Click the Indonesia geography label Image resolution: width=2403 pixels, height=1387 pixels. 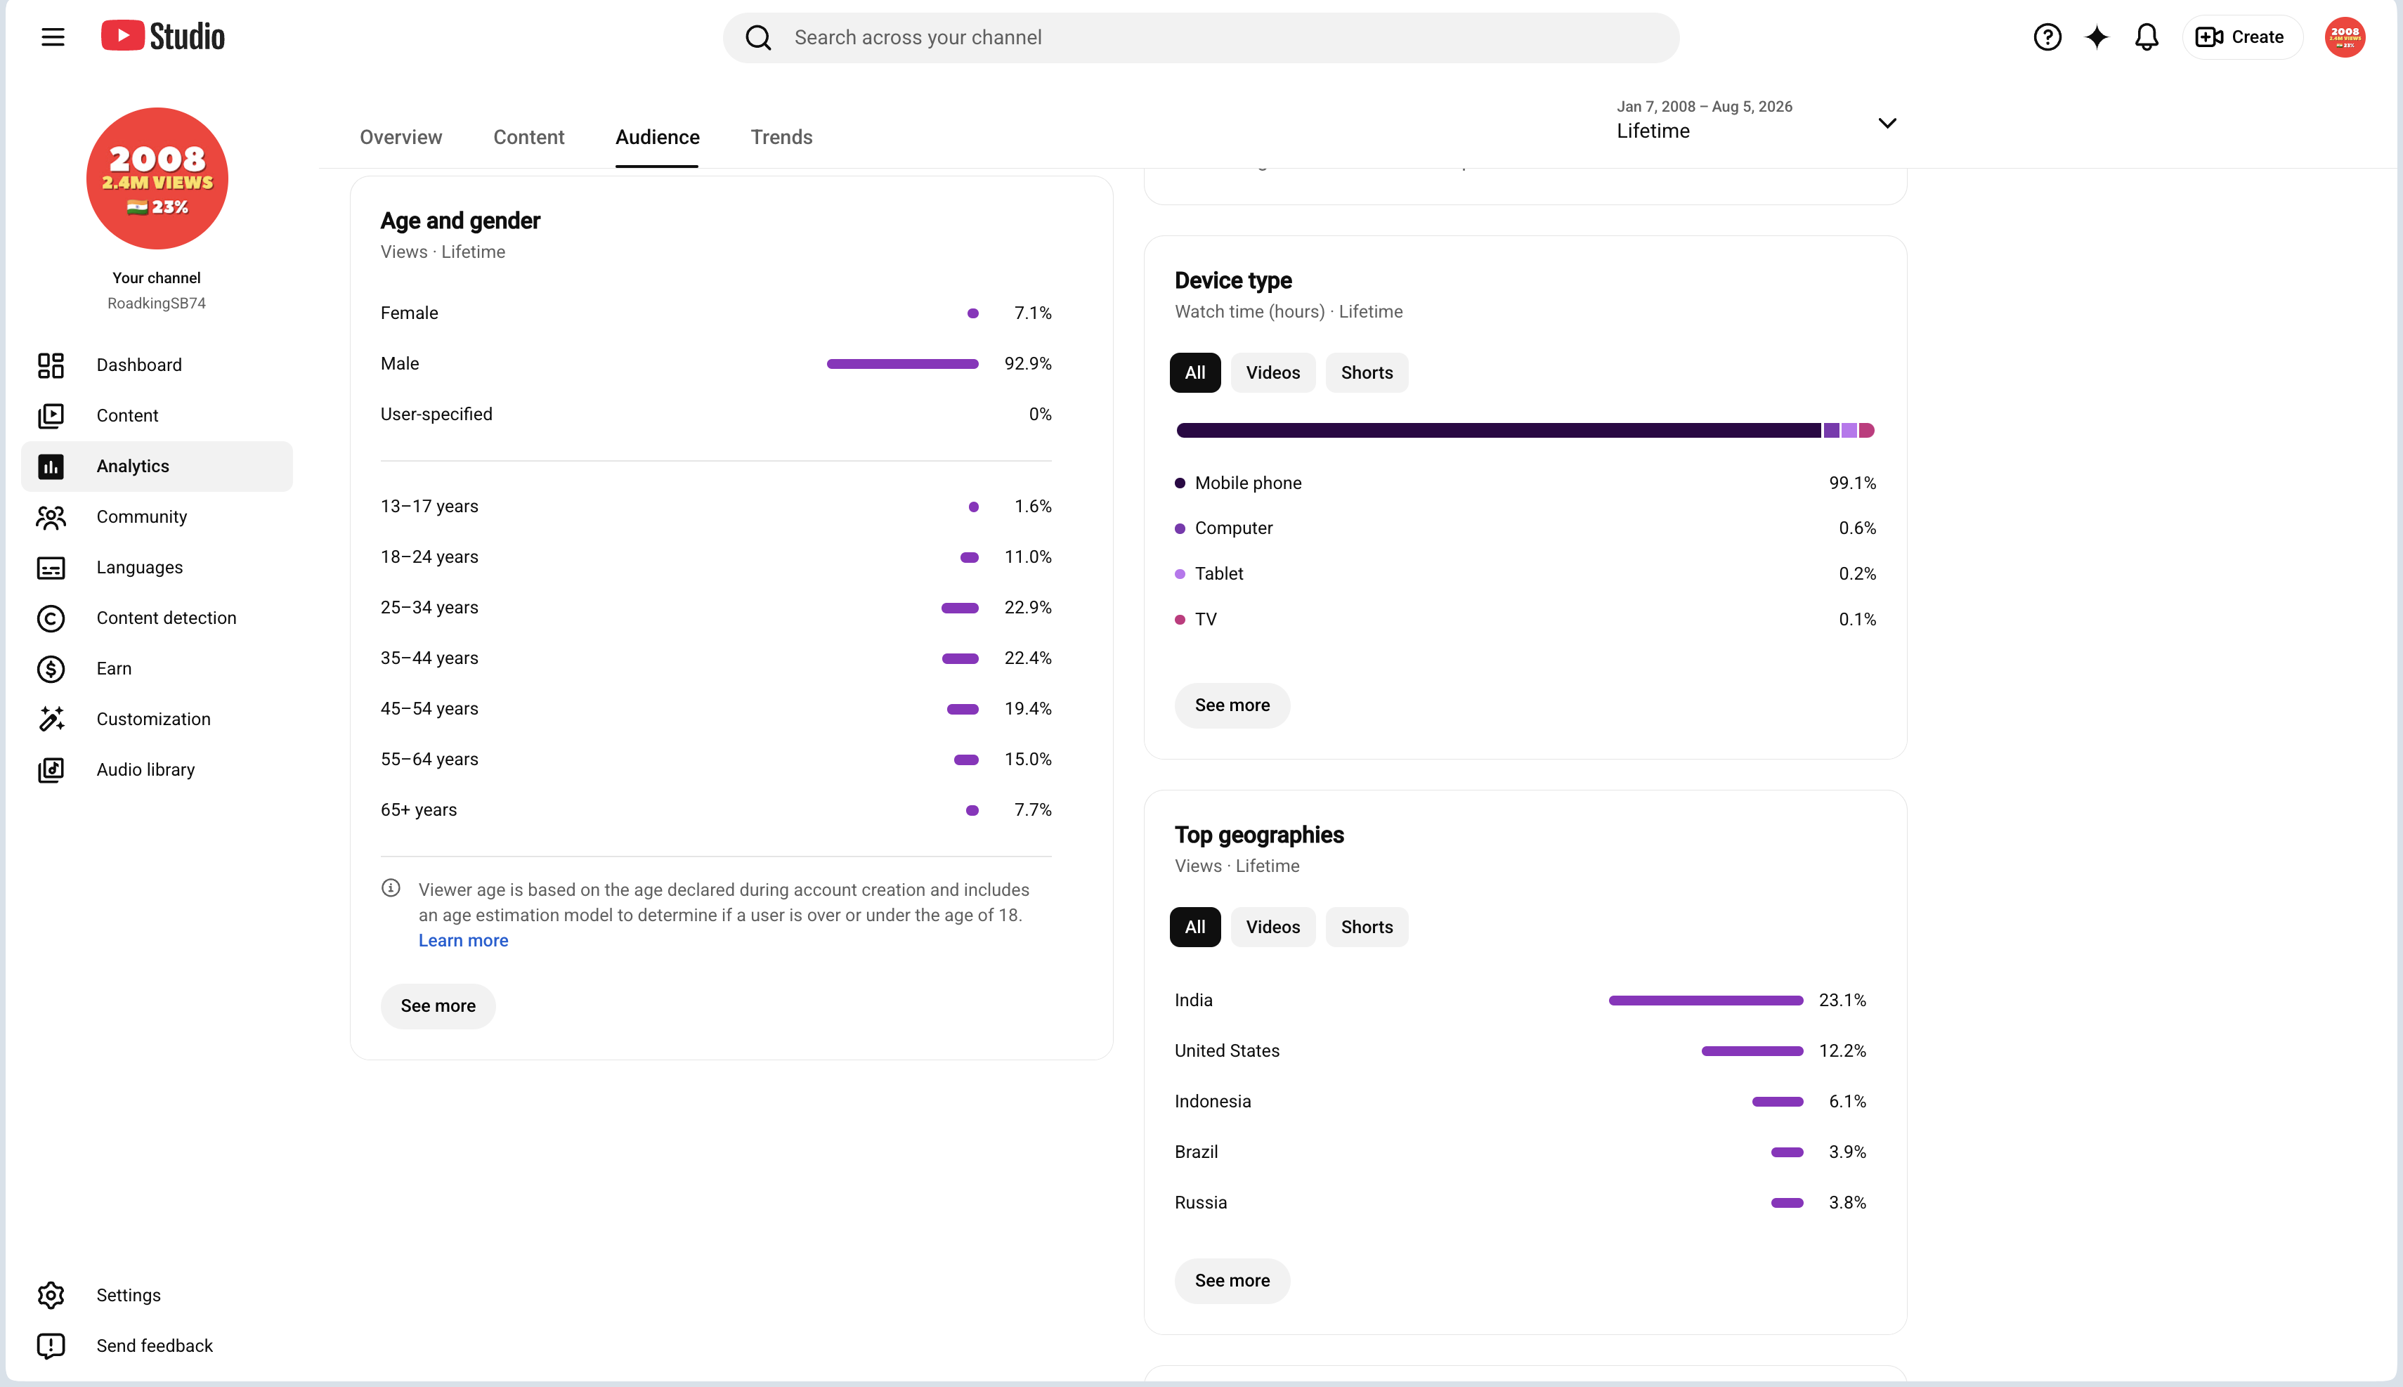(1213, 1101)
